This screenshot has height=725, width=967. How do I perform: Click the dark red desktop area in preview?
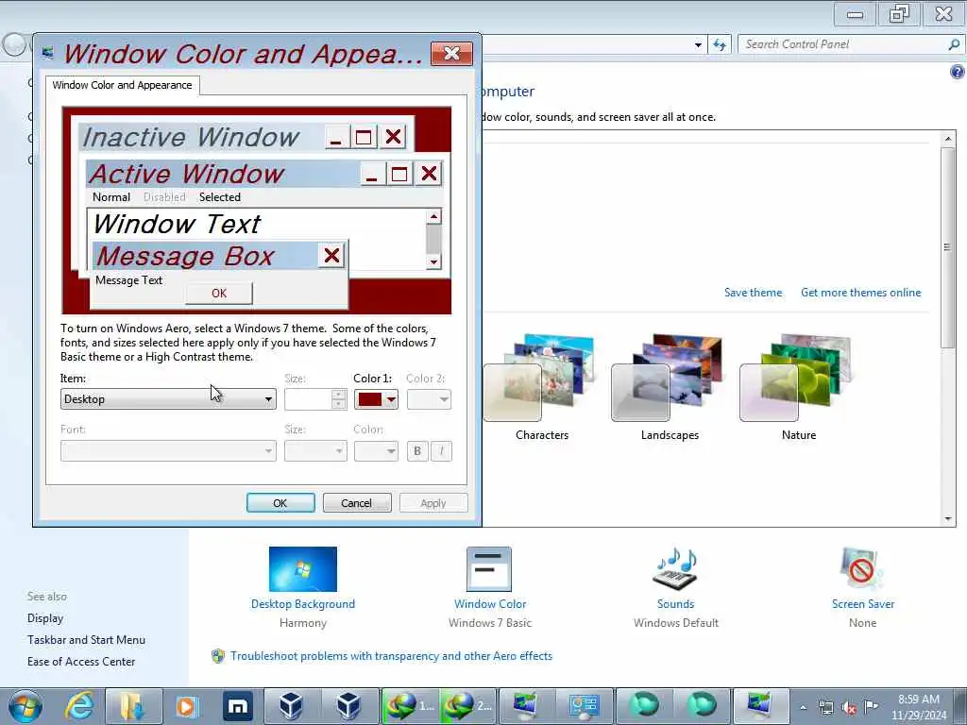click(x=400, y=295)
